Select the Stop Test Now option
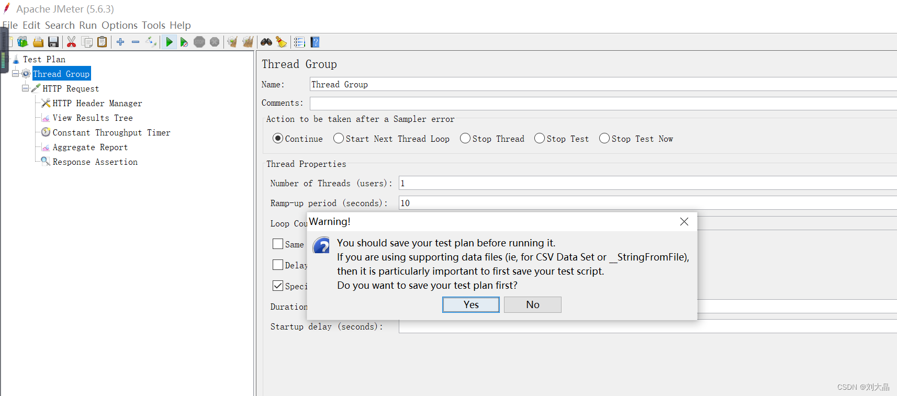The image size is (897, 396). (x=604, y=138)
